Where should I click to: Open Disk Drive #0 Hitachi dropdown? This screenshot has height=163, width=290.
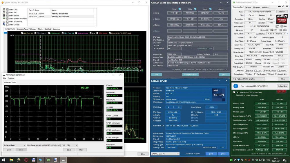pos(52,145)
